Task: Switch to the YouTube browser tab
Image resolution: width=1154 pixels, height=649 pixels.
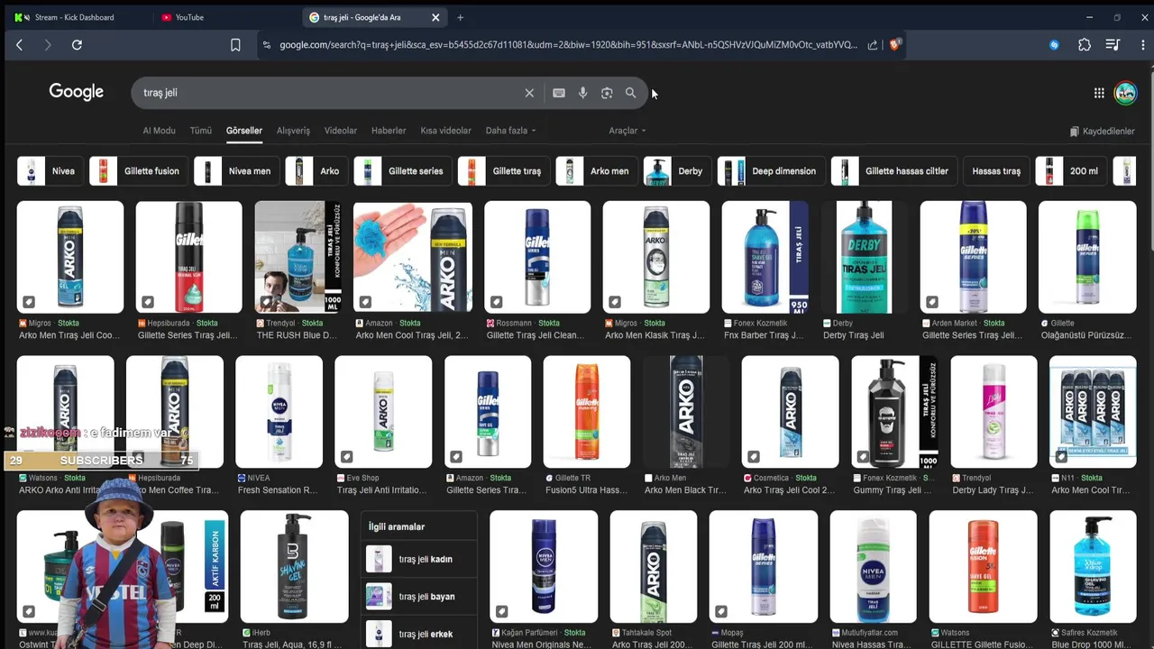Action: click(189, 17)
